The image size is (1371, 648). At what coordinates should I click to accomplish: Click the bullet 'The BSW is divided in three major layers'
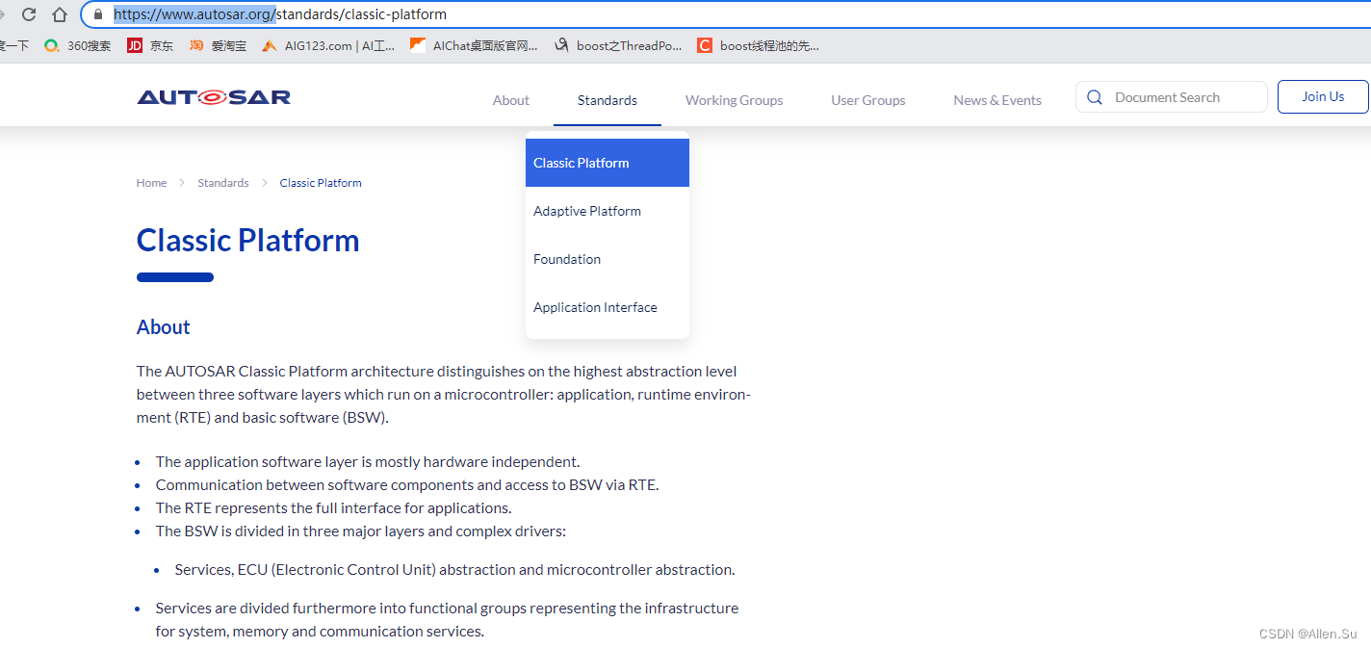pos(361,531)
